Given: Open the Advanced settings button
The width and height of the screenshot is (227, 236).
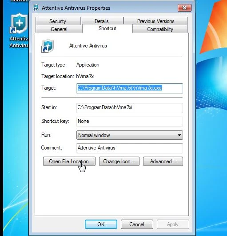Looking at the screenshot, I should (x=163, y=161).
